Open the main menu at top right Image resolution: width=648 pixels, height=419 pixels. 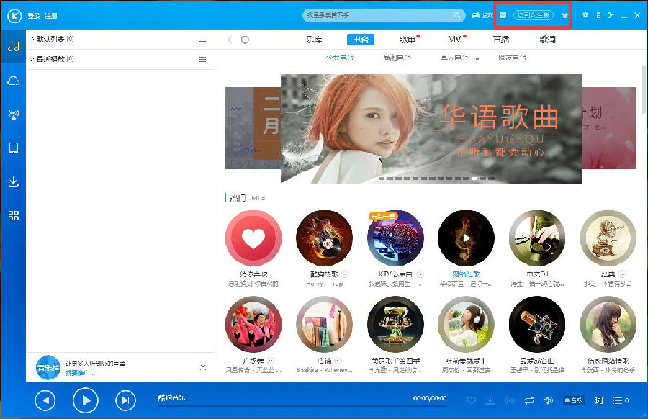[x=585, y=14]
